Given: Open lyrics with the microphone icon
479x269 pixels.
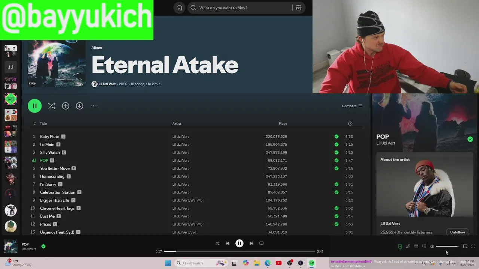Looking at the screenshot, I should 408,247.
